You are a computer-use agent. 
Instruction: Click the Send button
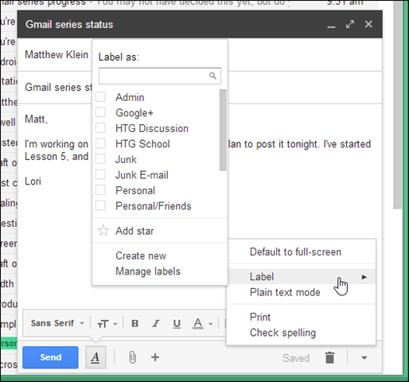tap(50, 357)
